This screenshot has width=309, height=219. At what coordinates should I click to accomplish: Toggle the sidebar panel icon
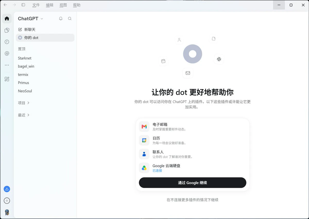coord(23,5)
